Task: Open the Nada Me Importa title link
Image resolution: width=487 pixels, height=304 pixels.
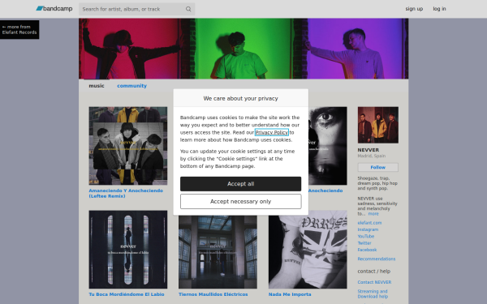Action: 290,294
